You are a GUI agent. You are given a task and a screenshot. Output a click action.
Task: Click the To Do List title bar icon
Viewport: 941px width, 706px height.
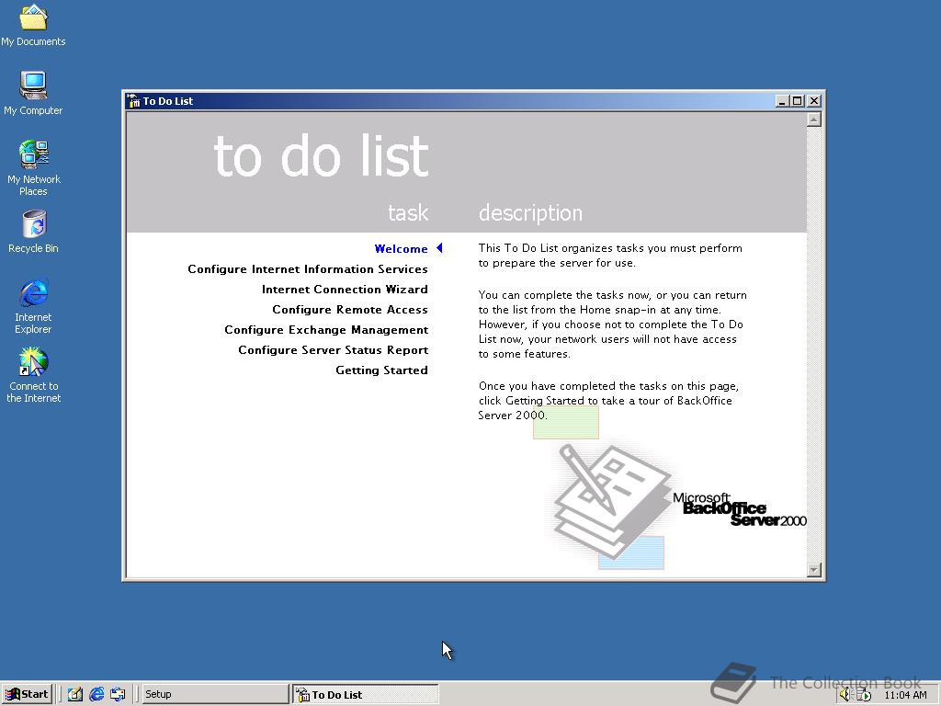point(133,101)
